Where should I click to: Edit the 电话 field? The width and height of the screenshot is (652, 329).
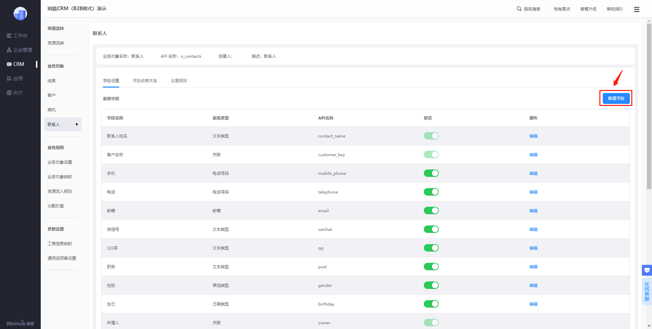tap(533, 192)
